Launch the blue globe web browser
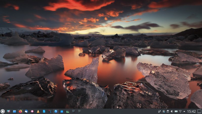Viewport: 202px width, 114px height. [56, 111]
